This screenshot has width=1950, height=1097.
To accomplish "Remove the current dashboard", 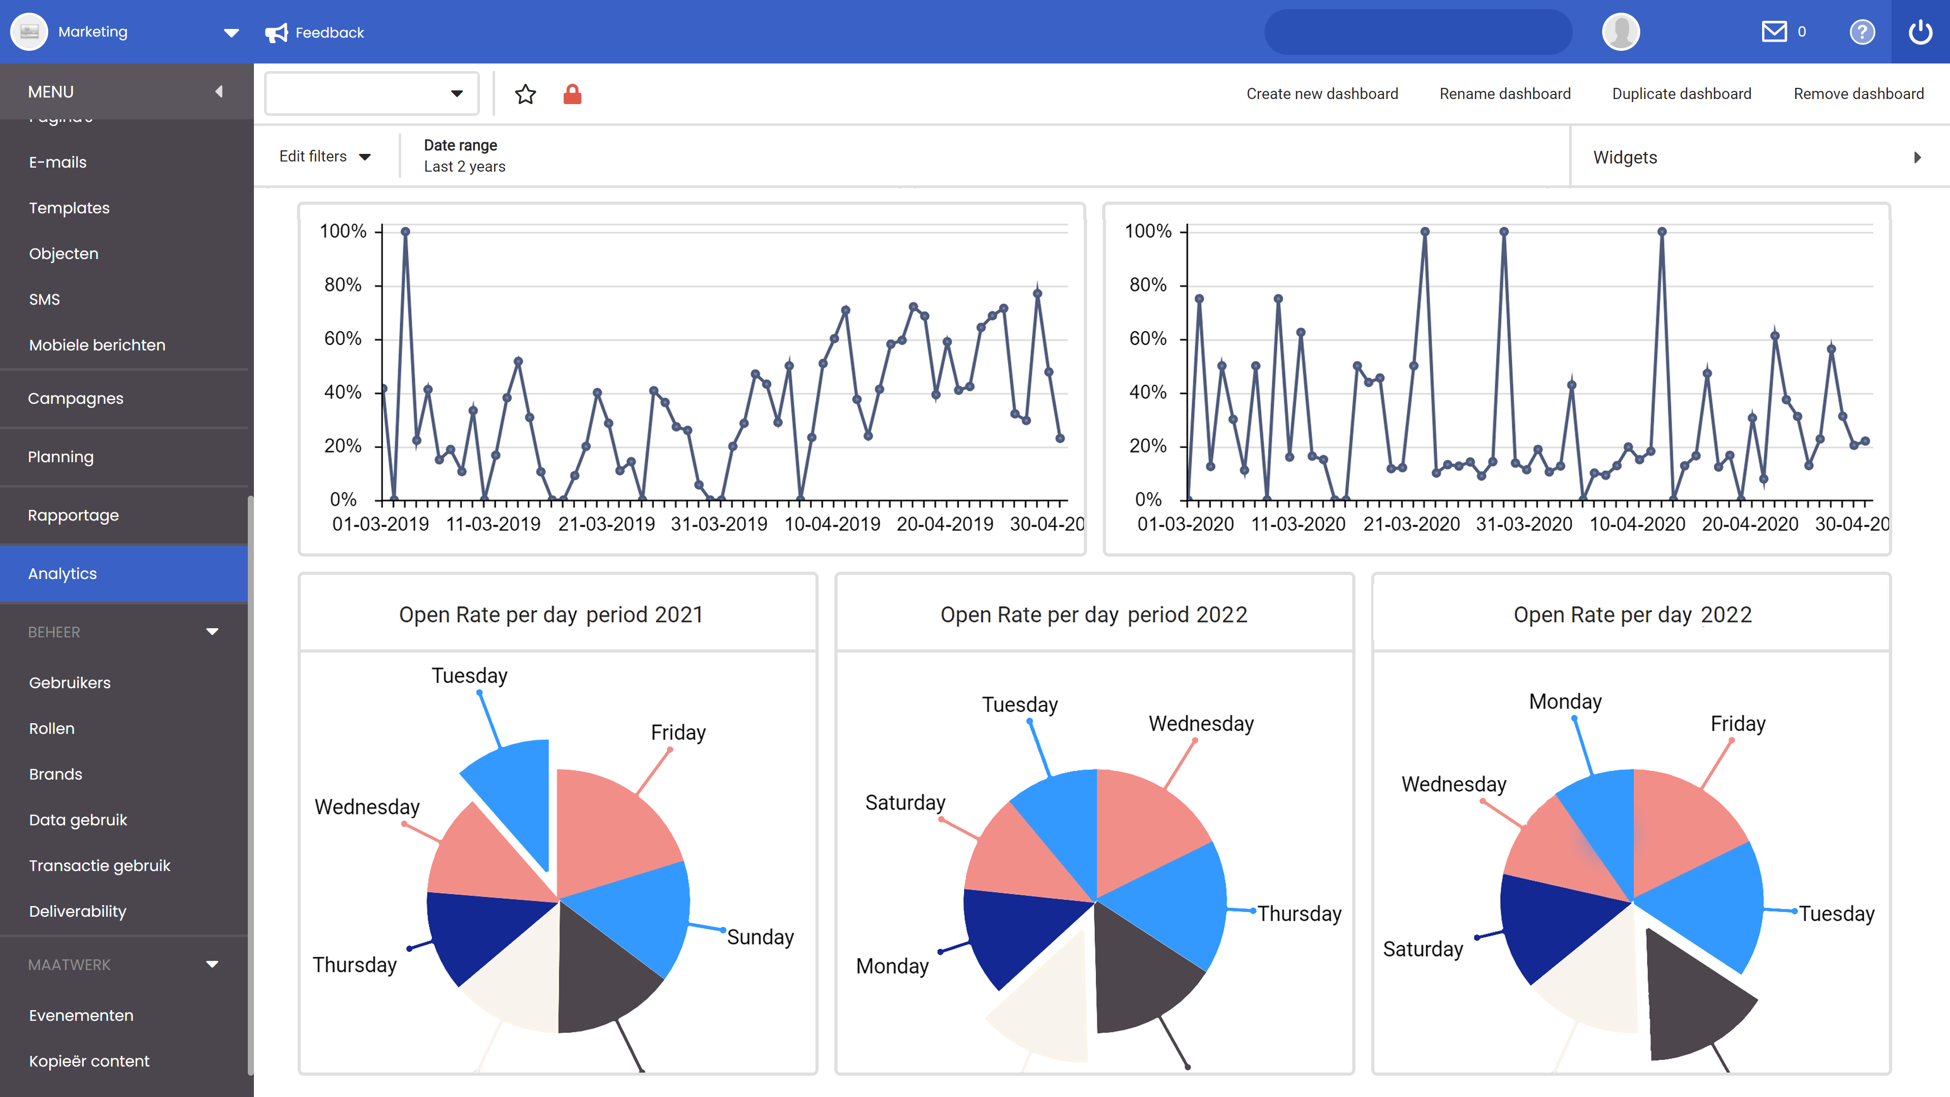I will [x=1859, y=93].
